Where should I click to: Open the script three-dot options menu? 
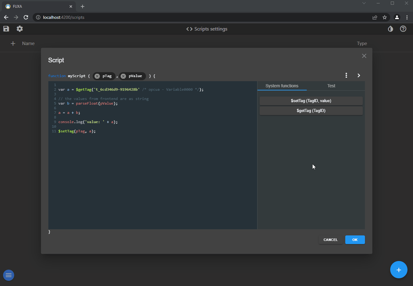(x=346, y=75)
